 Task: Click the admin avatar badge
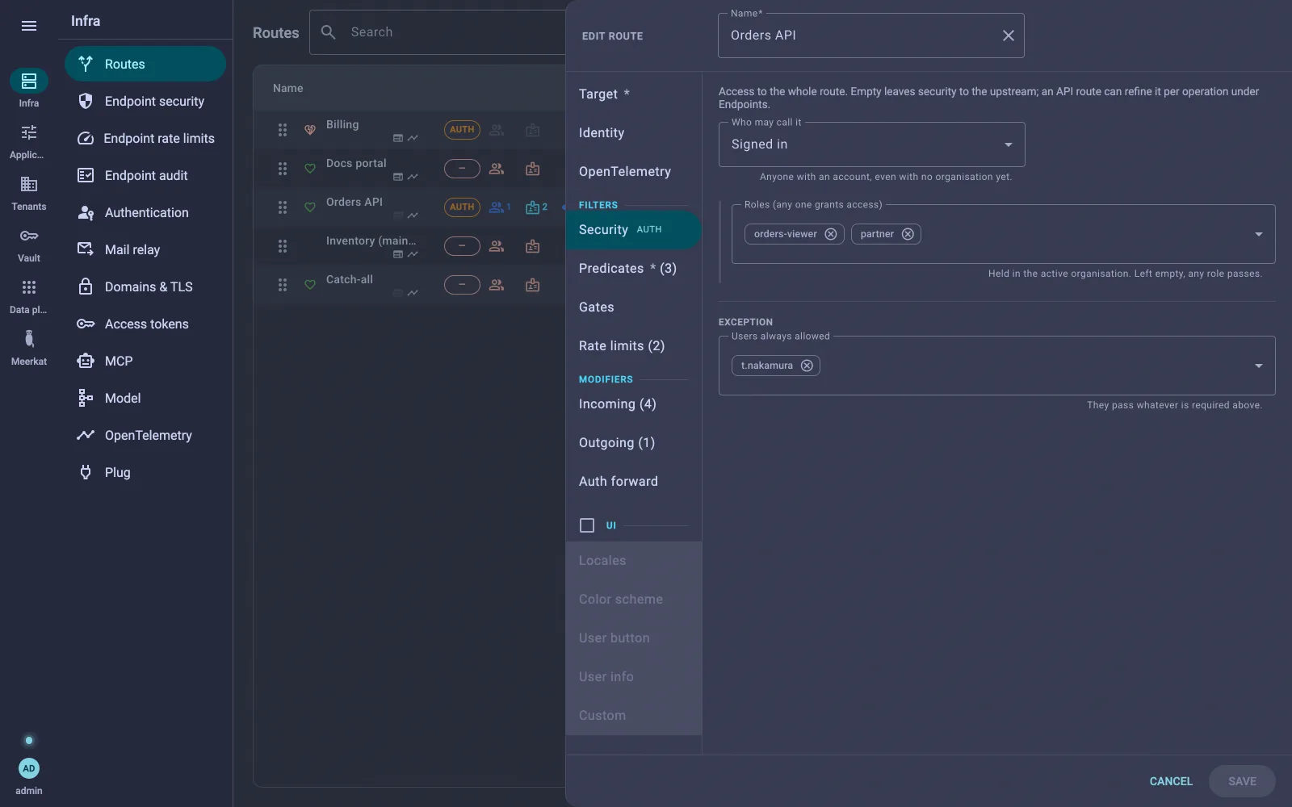[x=29, y=768]
